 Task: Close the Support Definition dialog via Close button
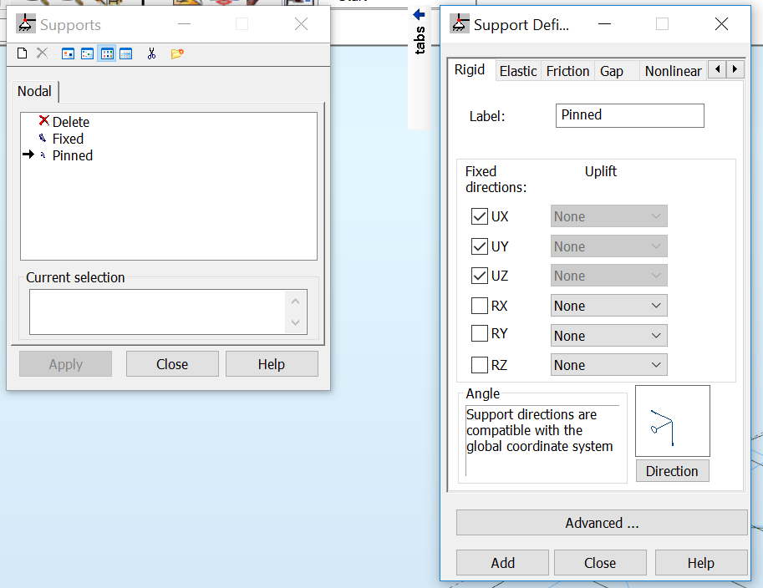click(x=600, y=563)
